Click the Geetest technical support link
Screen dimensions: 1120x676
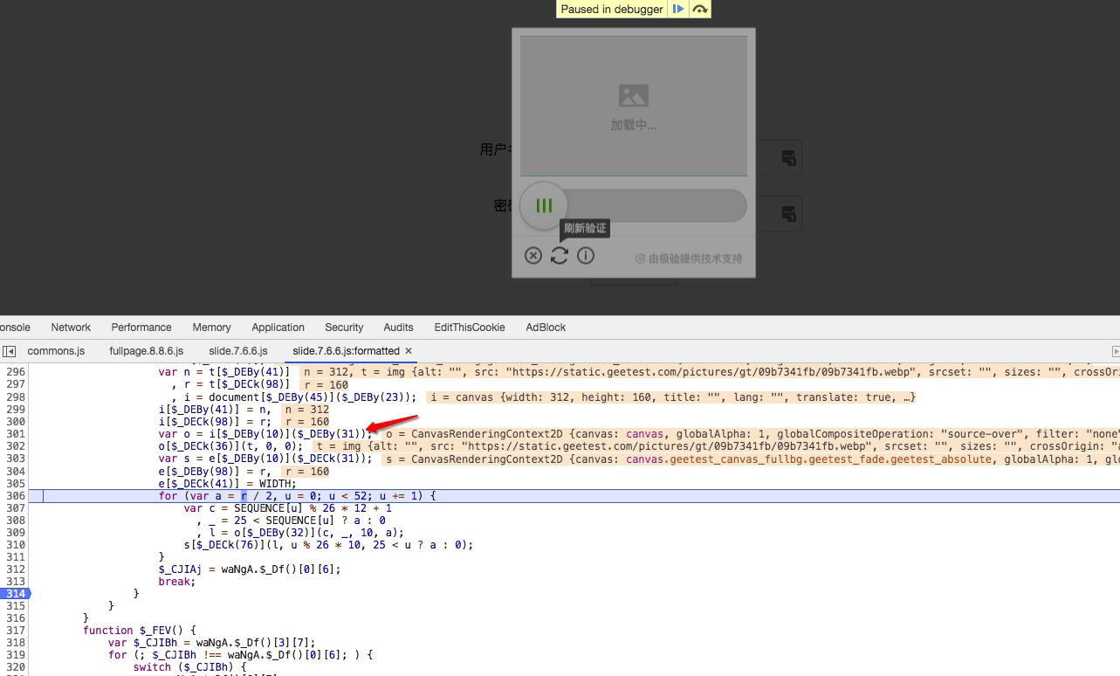click(x=689, y=259)
